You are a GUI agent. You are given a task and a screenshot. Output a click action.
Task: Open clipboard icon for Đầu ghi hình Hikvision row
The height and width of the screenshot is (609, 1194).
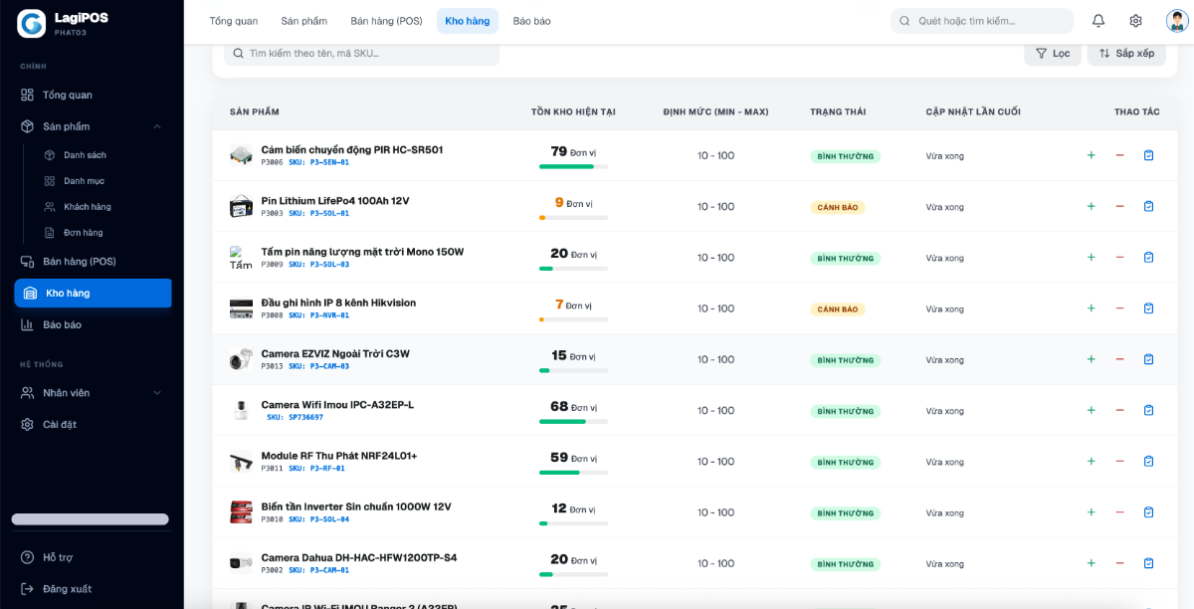pos(1148,308)
